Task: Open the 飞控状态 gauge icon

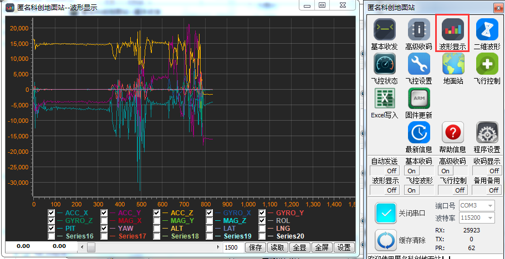Action: click(384, 64)
